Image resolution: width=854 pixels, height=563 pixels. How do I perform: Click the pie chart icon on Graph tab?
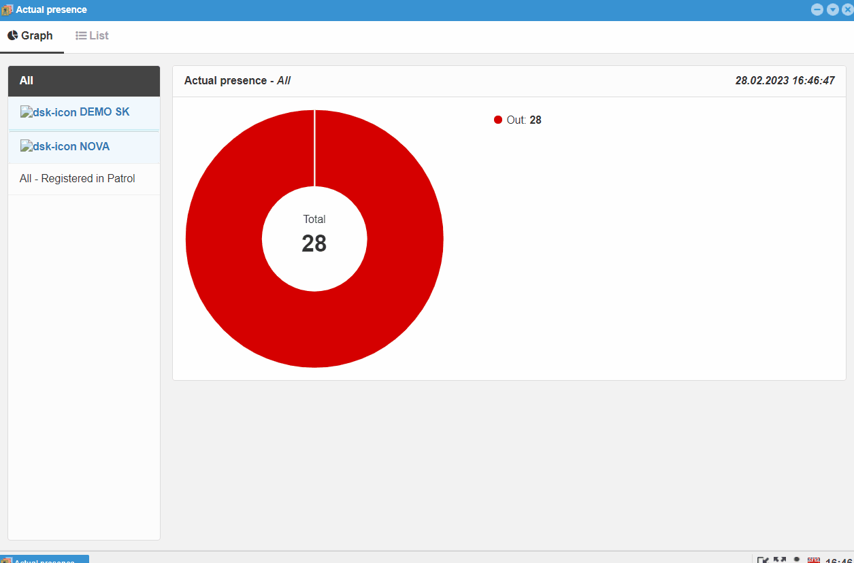pyautogui.click(x=13, y=35)
